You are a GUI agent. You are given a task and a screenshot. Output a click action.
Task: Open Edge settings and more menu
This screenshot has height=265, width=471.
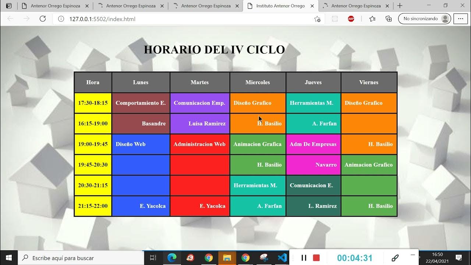[460, 19]
